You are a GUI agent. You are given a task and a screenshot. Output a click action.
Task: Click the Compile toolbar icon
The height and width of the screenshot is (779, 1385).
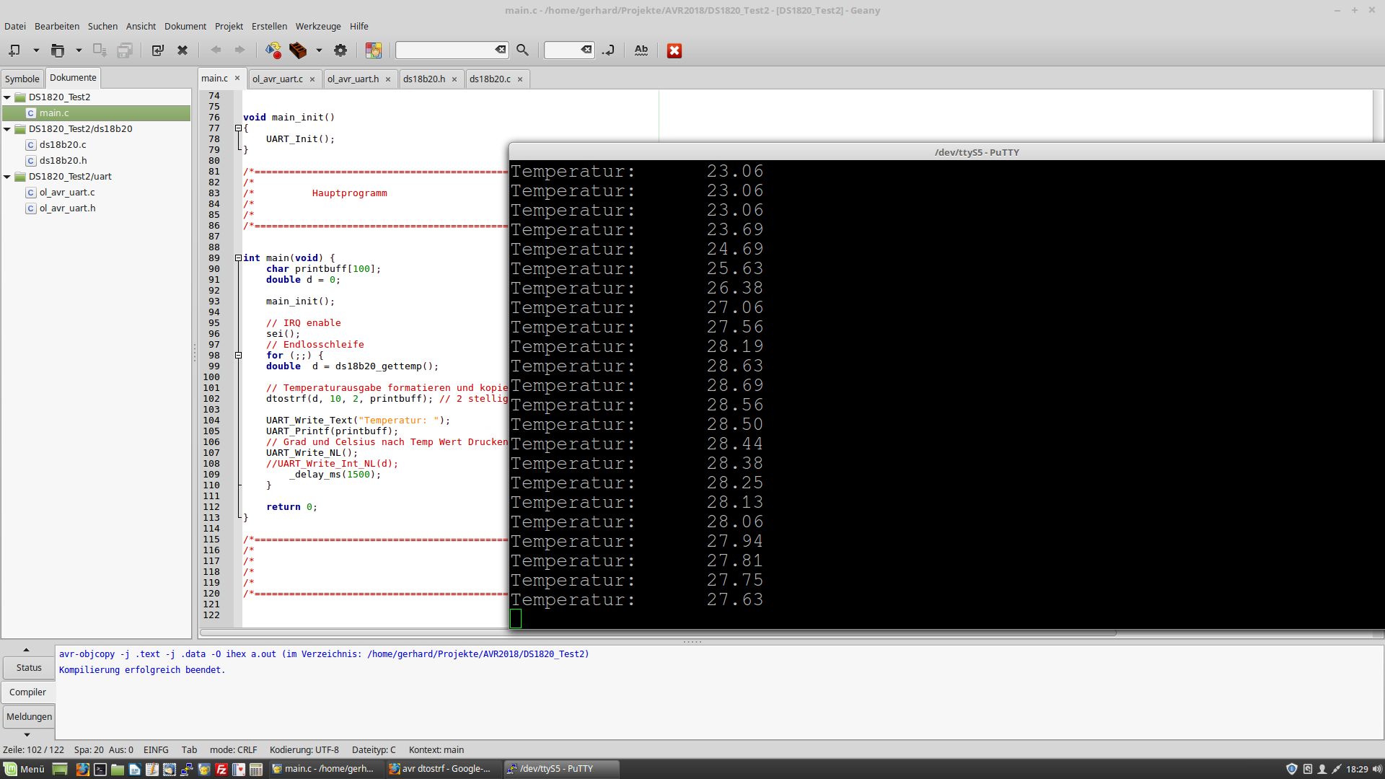pyautogui.click(x=273, y=50)
